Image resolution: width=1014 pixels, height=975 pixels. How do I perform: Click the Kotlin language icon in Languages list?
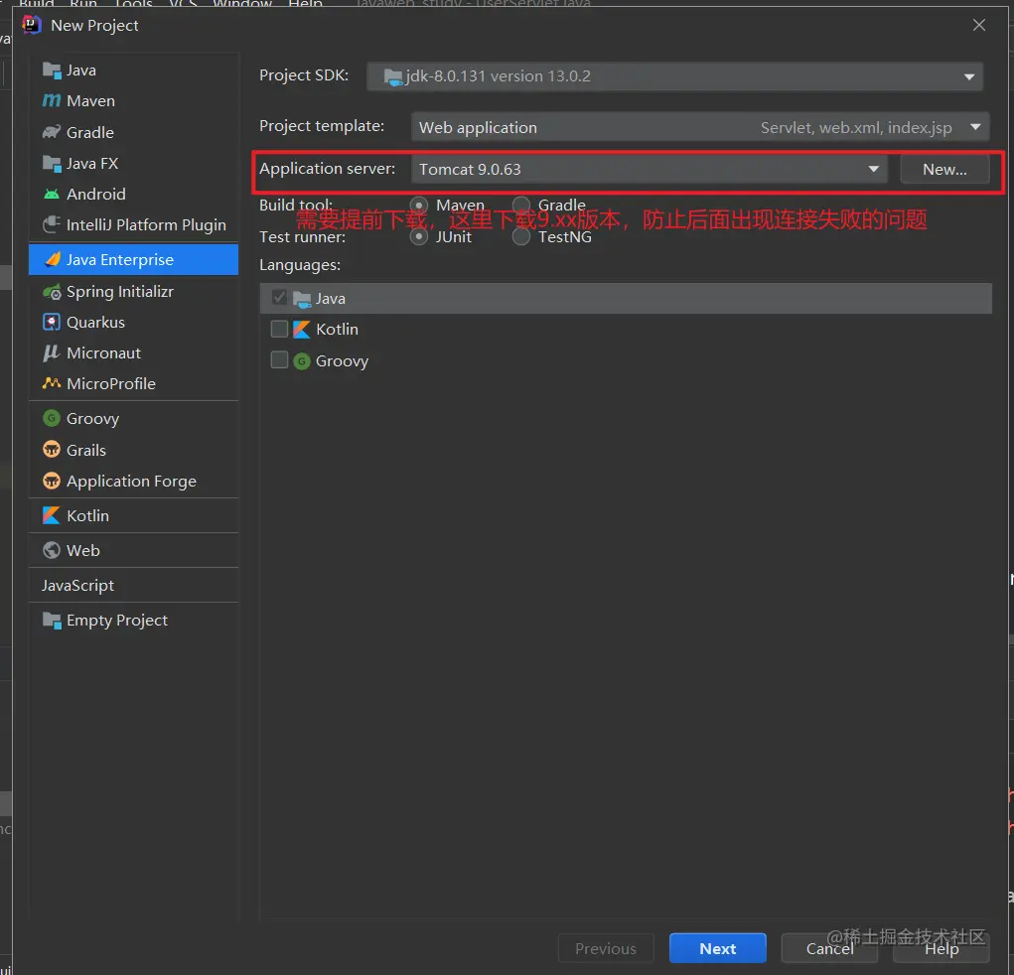[x=301, y=329]
